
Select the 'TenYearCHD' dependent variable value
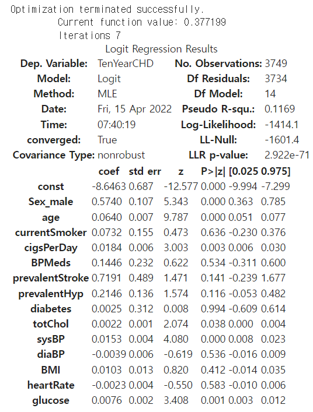pyautogui.click(x=126, y=64)
